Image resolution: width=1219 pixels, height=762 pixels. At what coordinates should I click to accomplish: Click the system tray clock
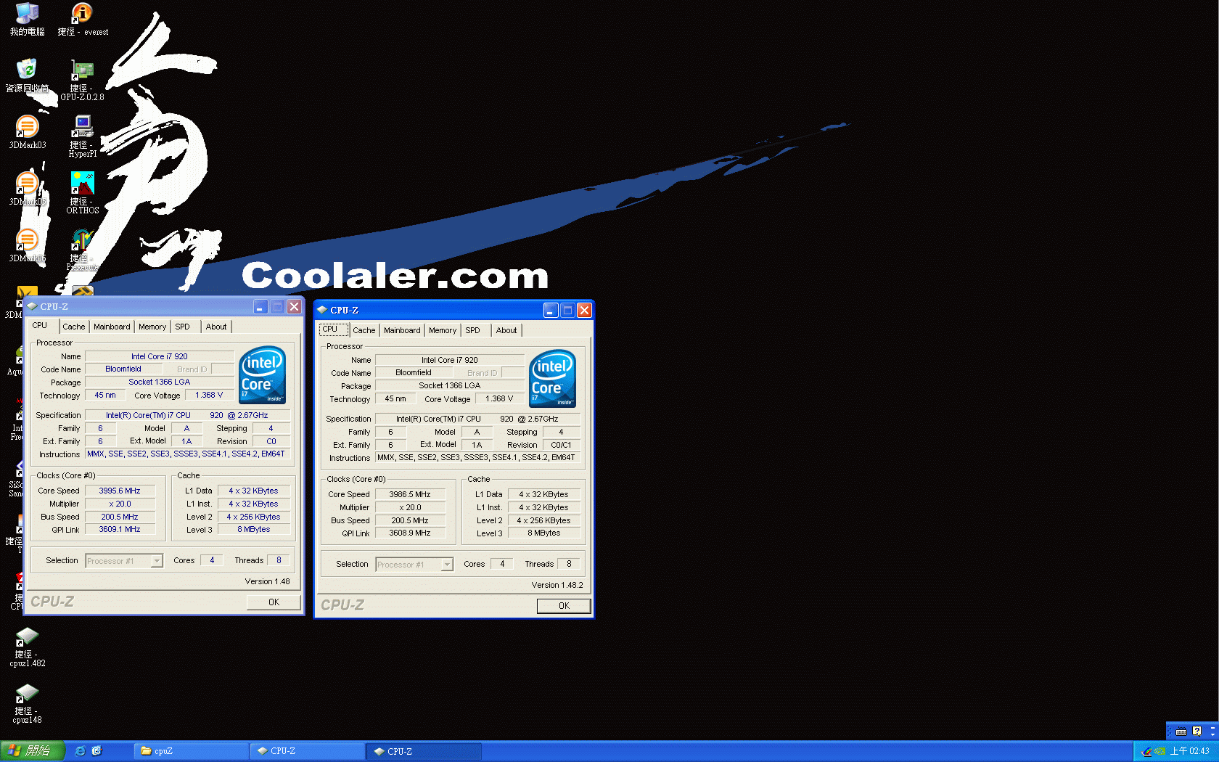1189,751
